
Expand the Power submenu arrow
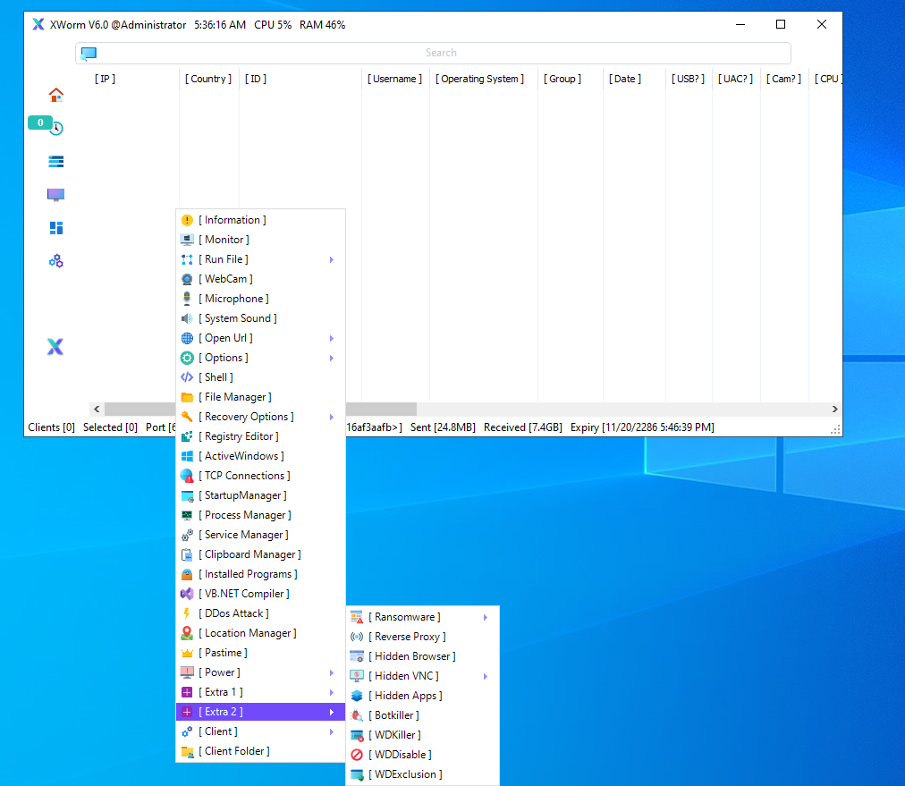pyautogui.click(x=331, y=672)
